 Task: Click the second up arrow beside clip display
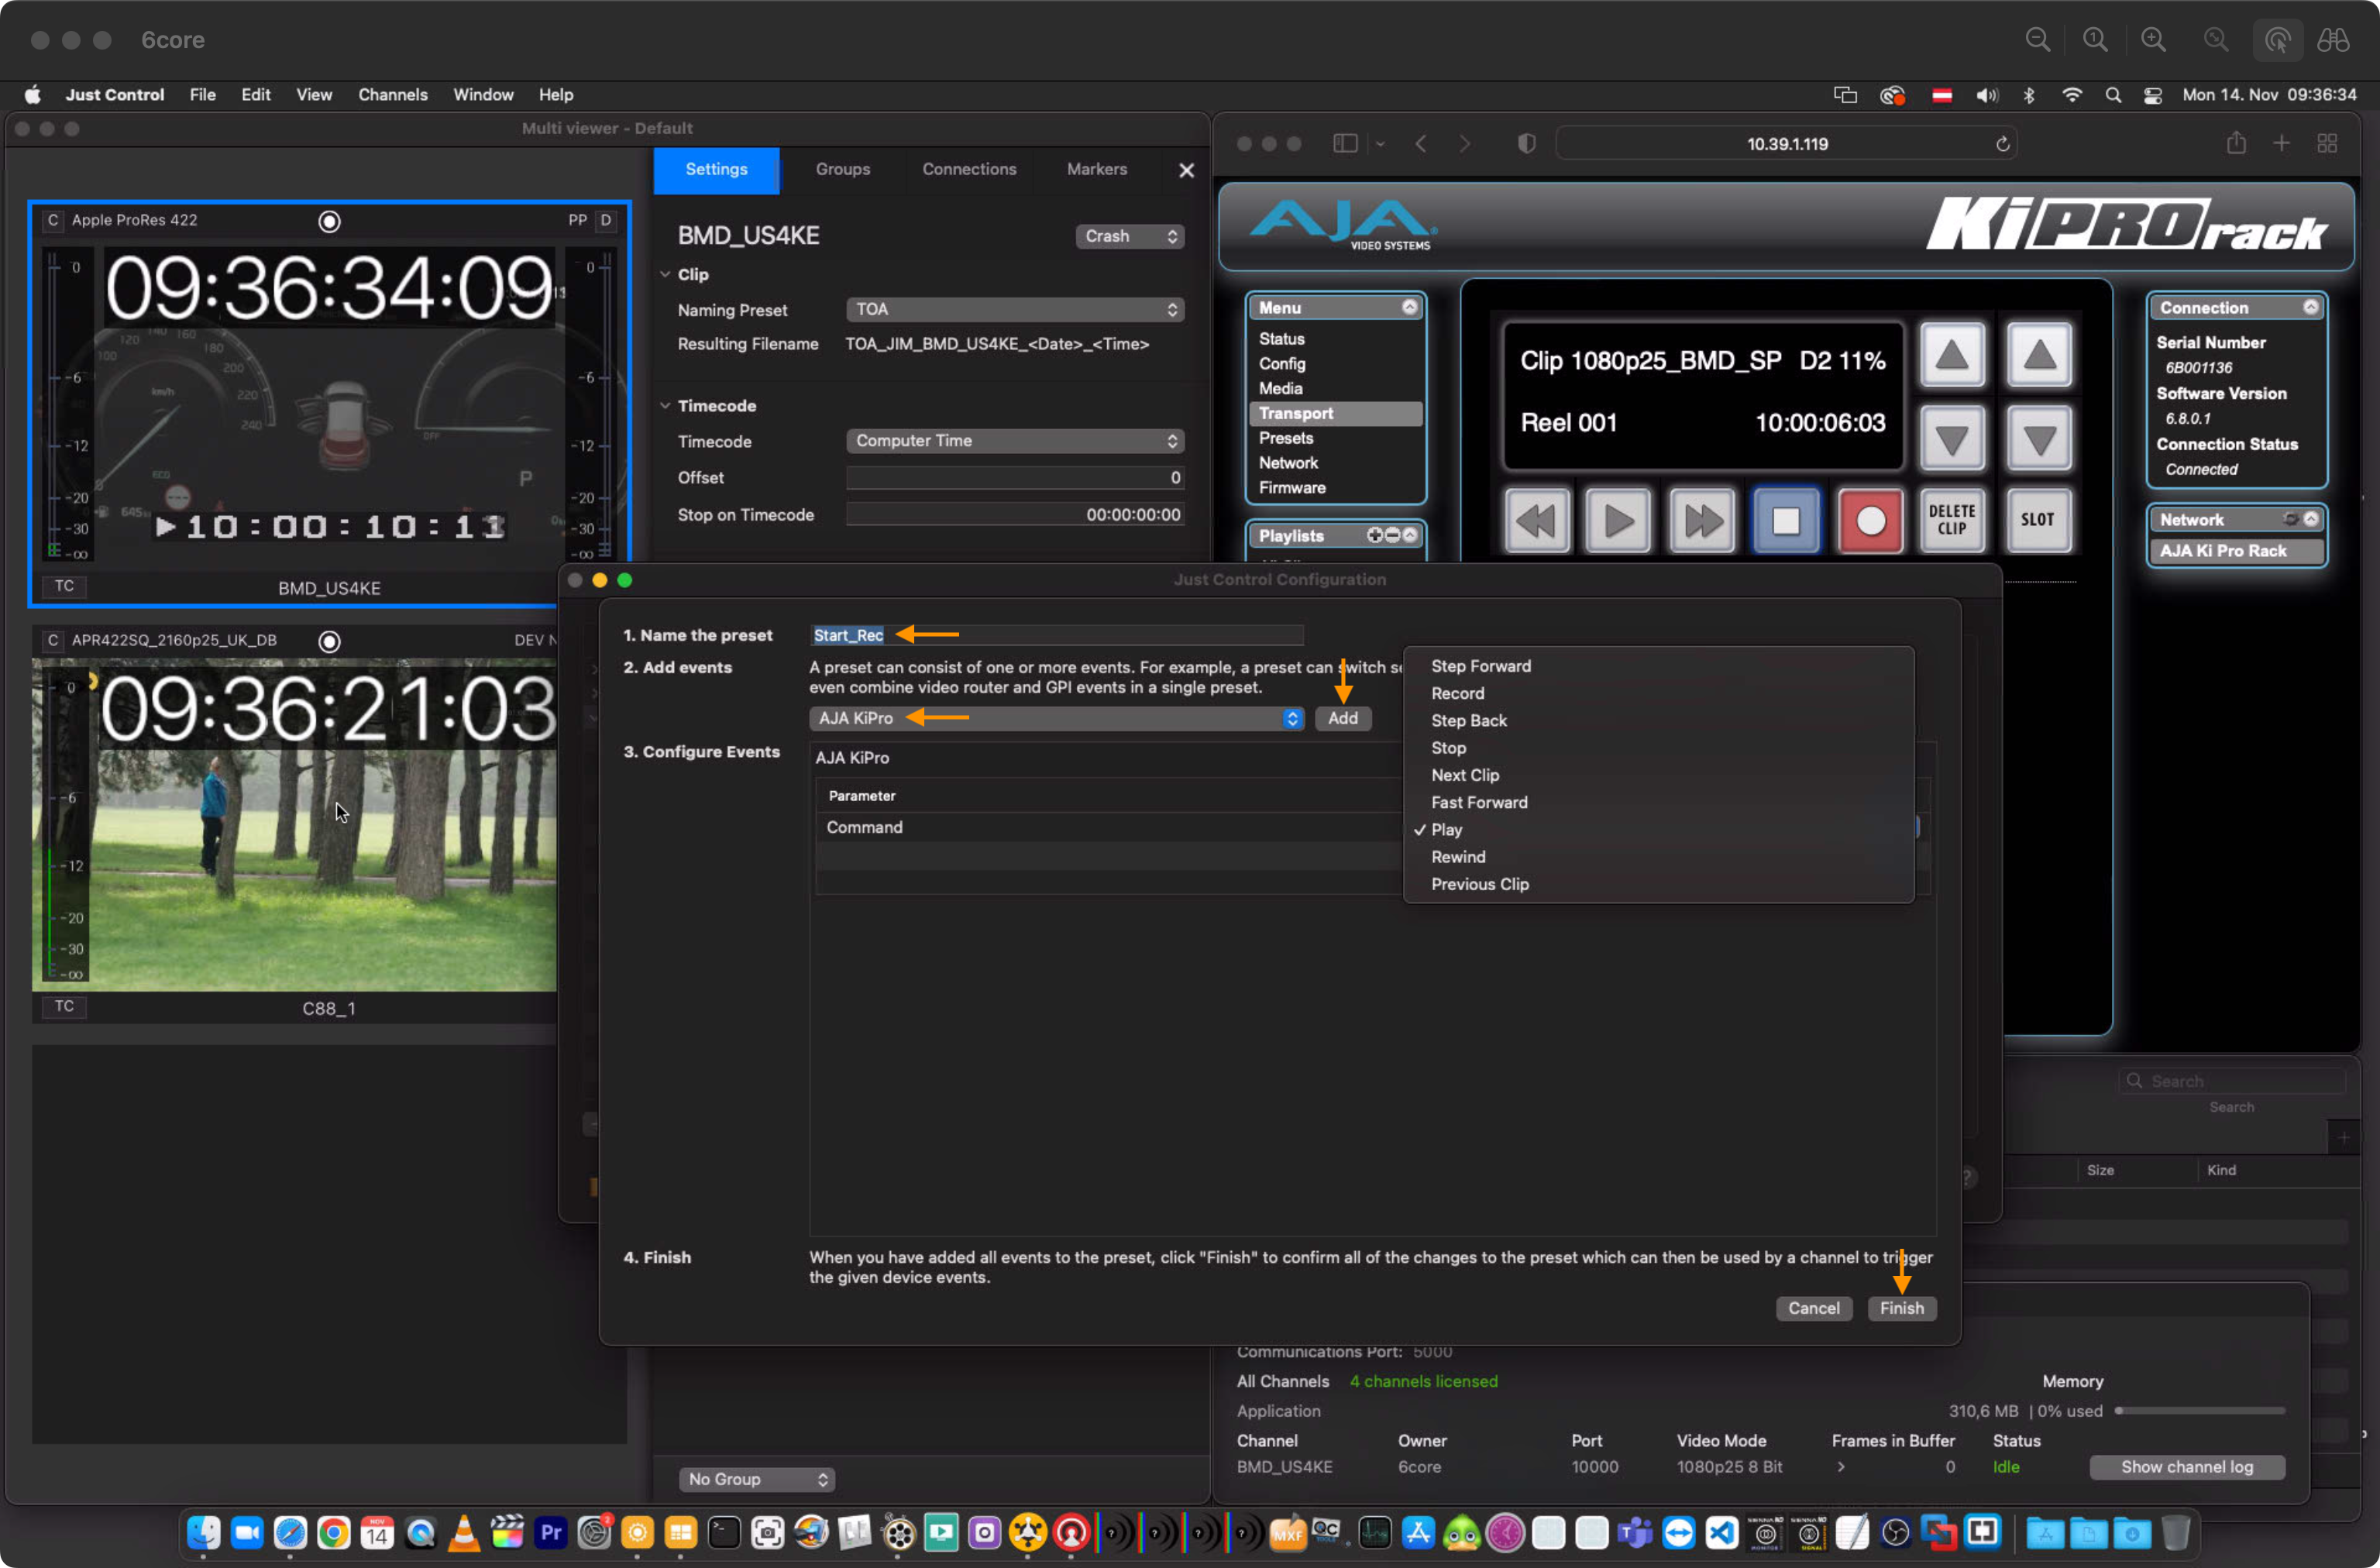(x=2038, y=354)
